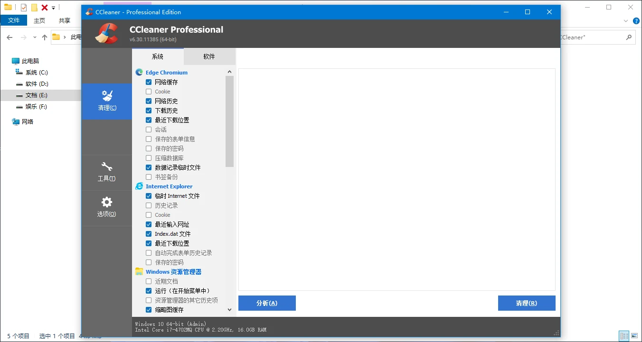Viewport: 642px width, 342px height.
Task: Select the 网络 network icon in Explorer
Action: pyautogui.click(x=16, y=122)
